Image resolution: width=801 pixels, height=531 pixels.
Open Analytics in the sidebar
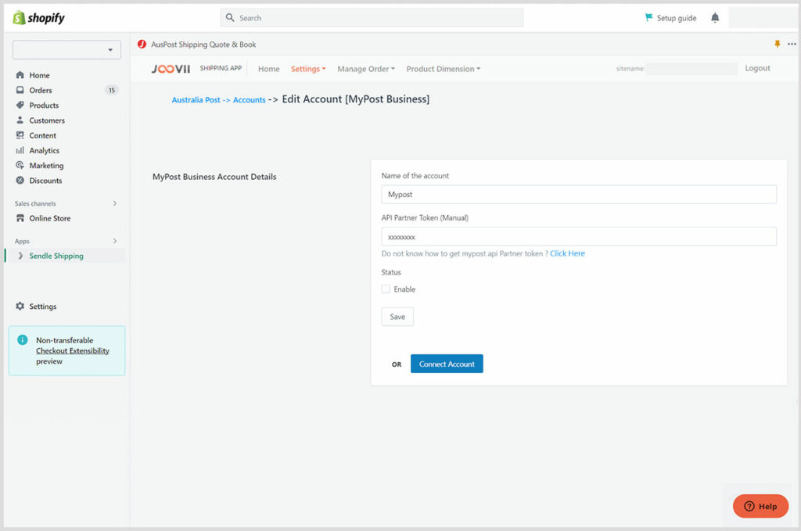[45, 151]
